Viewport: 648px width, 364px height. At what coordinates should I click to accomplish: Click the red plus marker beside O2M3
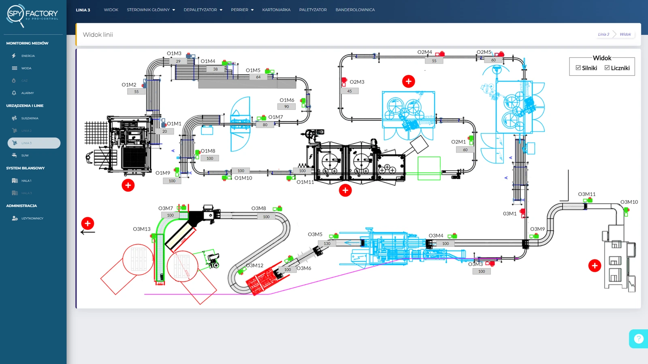point(408,81)
